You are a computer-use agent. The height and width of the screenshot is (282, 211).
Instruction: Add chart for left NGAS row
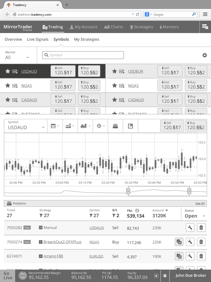pos(15,86)
